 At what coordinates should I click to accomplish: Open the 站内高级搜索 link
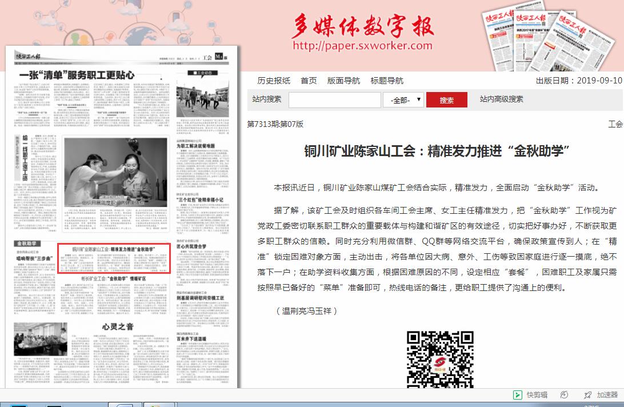pyautogui.click(x=501, y=99)
